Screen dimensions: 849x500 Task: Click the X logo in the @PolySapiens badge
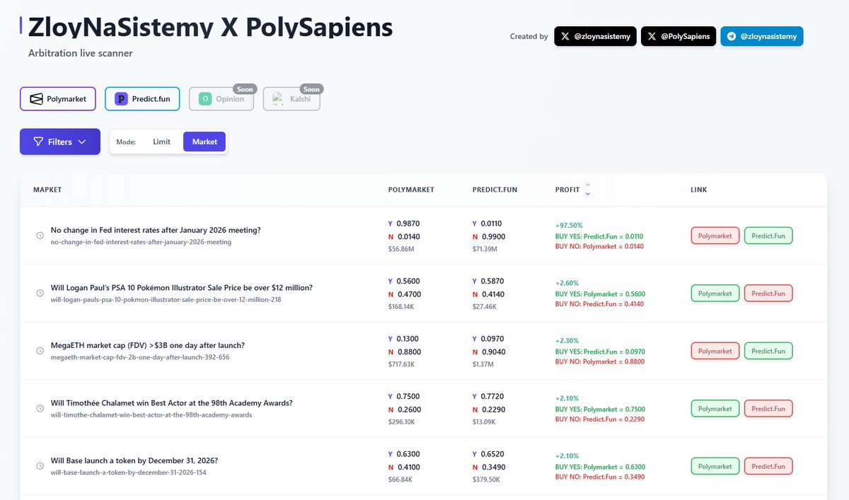[x=652, y=36]
